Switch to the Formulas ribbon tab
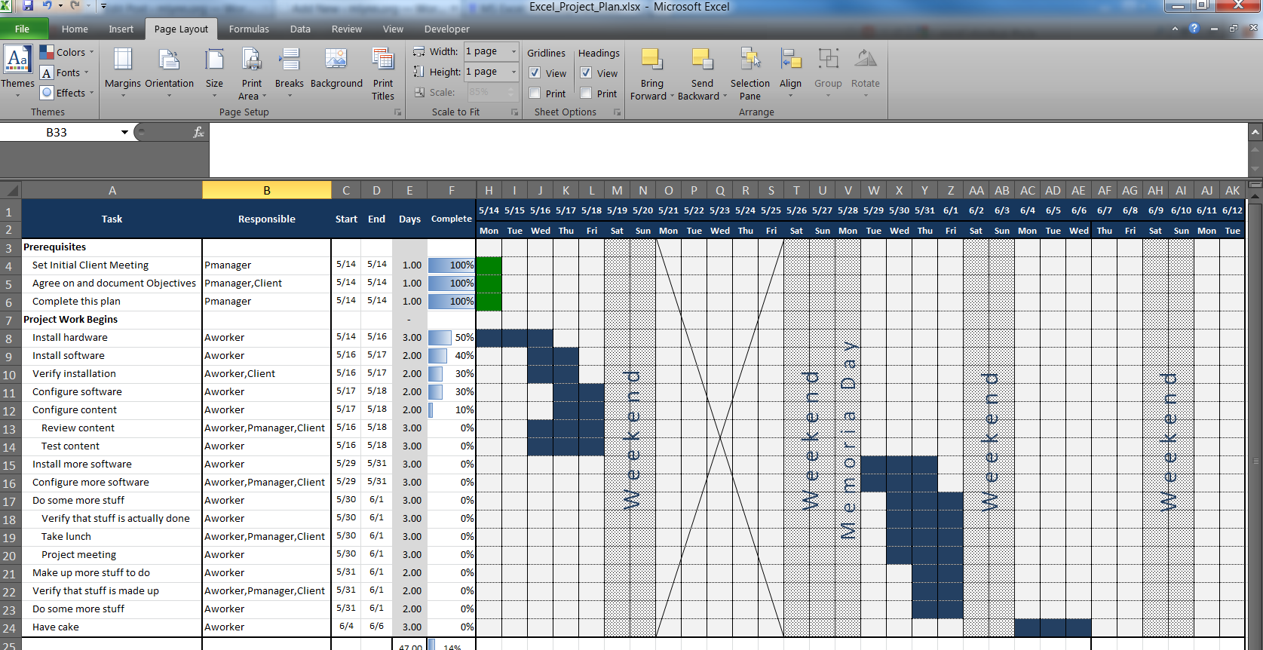This screenshot has width=1263, height=650. tap(249, 29)
